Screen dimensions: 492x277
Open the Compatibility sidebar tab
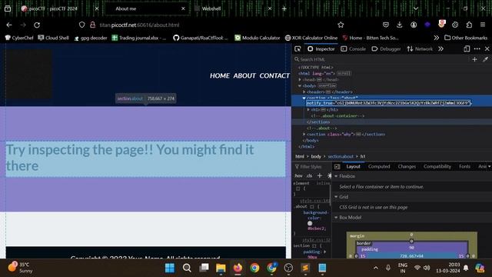tap(437, 167)
